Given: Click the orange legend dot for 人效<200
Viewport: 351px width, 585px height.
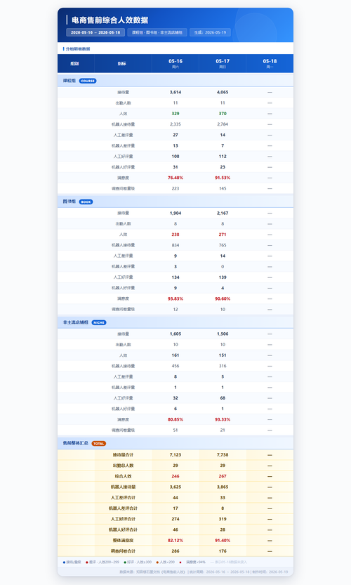Looking at the screenshot, I should coord(157,563).
